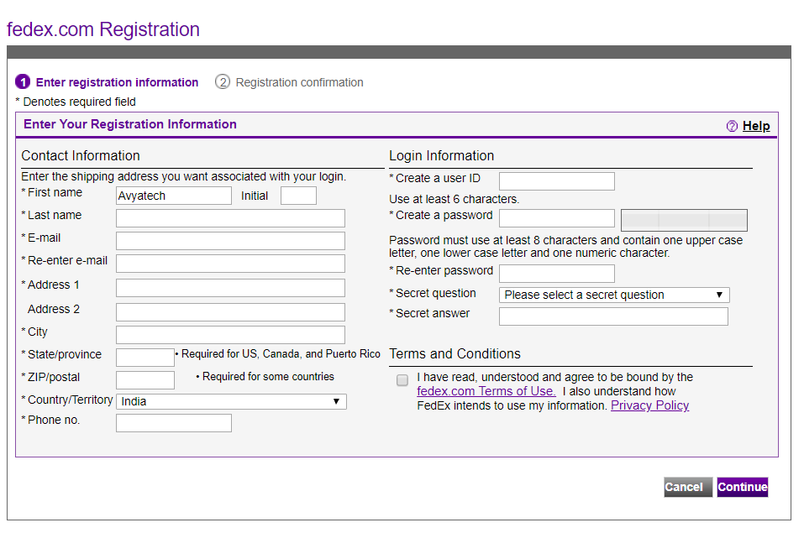Click the Cancel button
The image size is (804, 533).
pyautogui.click(x=688, y=487)
